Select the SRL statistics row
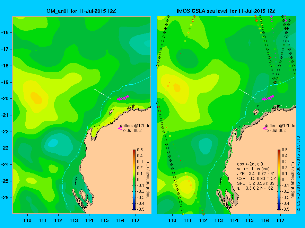The image size is (305, 228). point(256,183)
